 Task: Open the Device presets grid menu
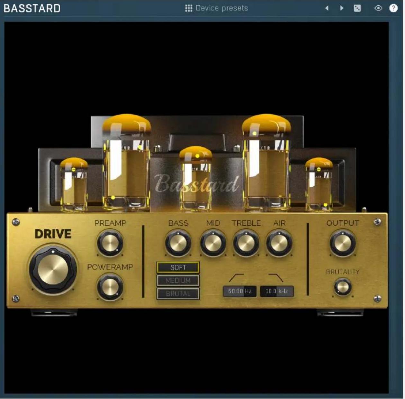coord(188,8)
